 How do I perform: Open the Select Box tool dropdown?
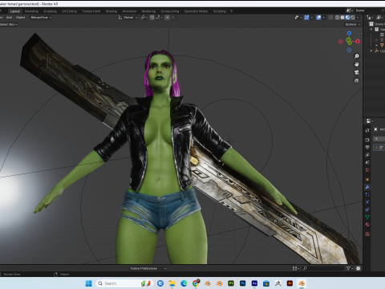coord(9,24)
